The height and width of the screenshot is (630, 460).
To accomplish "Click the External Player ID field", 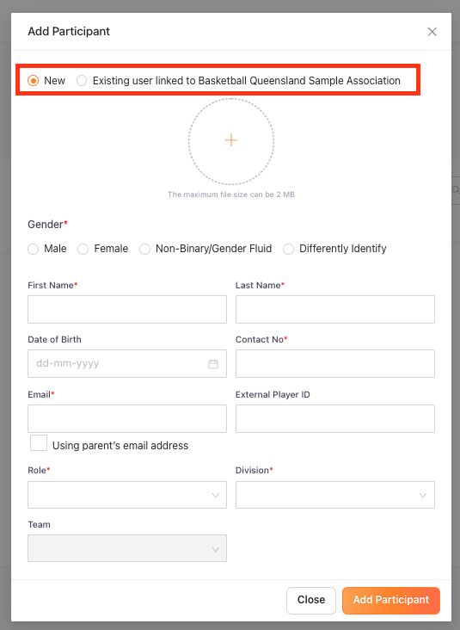I will tap(335, 418).
